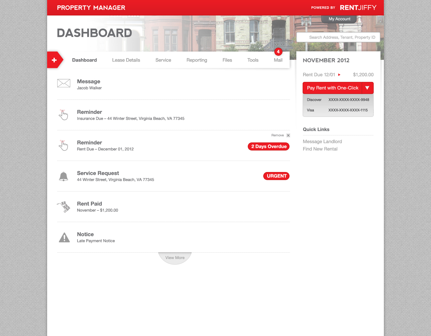Select the Reminder hand icon for Insurance Due

point(64,115)
